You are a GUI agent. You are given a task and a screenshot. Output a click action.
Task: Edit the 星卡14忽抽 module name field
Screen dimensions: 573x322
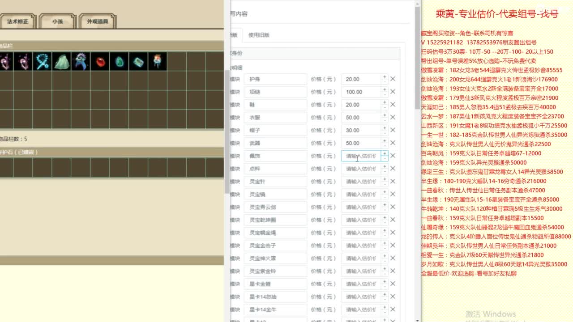(276, 297)
